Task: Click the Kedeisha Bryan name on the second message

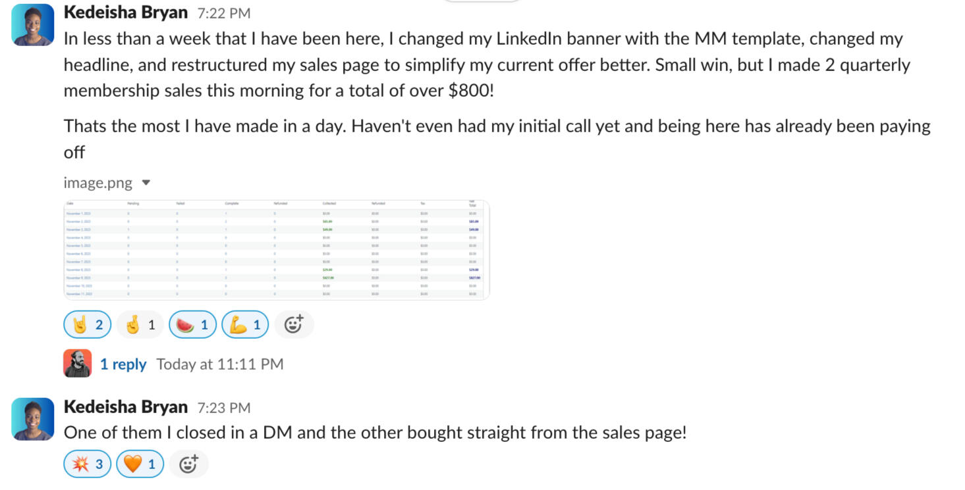Action: [126, 407]
